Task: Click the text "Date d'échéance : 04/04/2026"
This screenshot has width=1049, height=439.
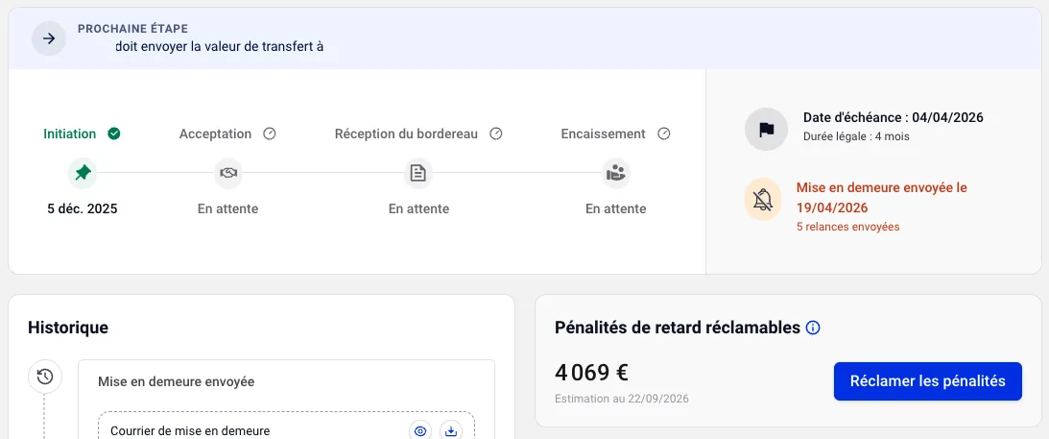Action: [894, 118]
